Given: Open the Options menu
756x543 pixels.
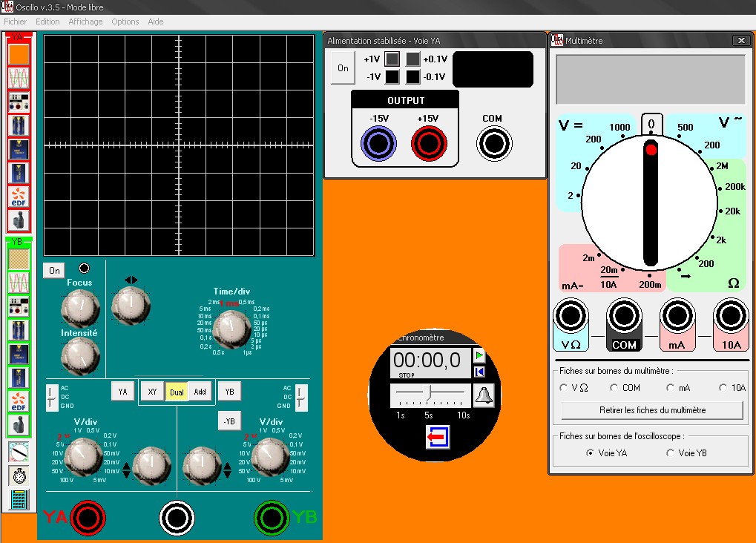Looking at the screenshot, I should click(x=125, y=22).
